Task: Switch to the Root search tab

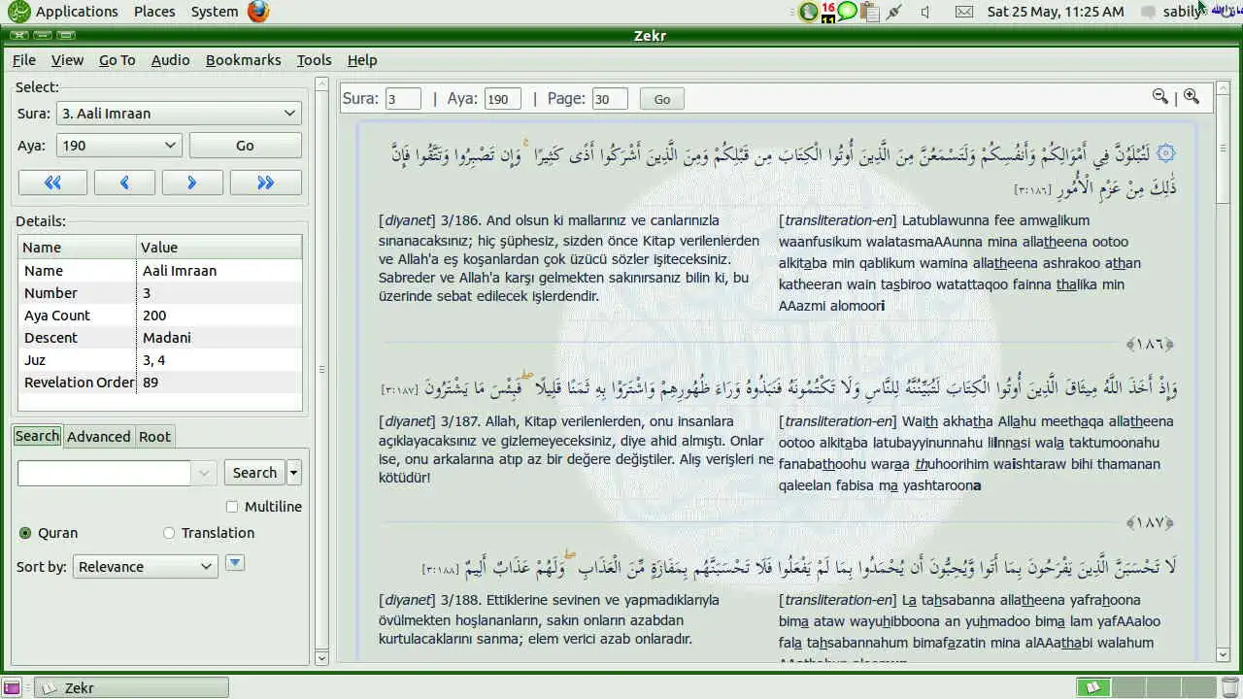Action: [x=154, y=437]
